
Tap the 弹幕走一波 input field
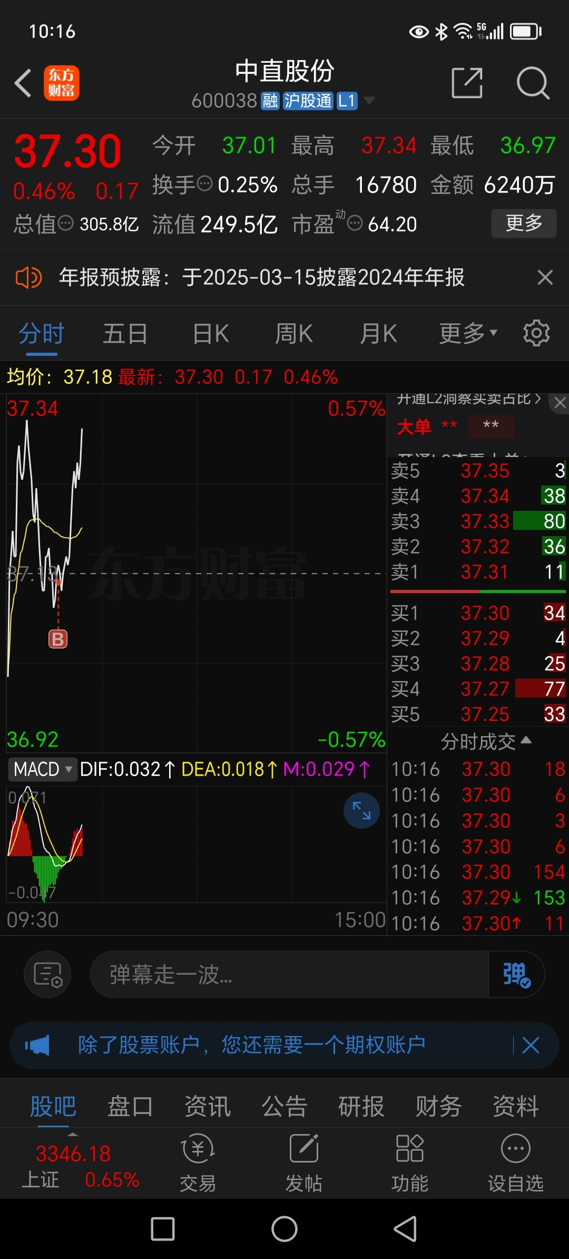point(290,974)
